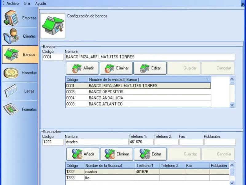Click Añadir in the Sucursales group
The image size is (246, 185).
pos(83,154)
